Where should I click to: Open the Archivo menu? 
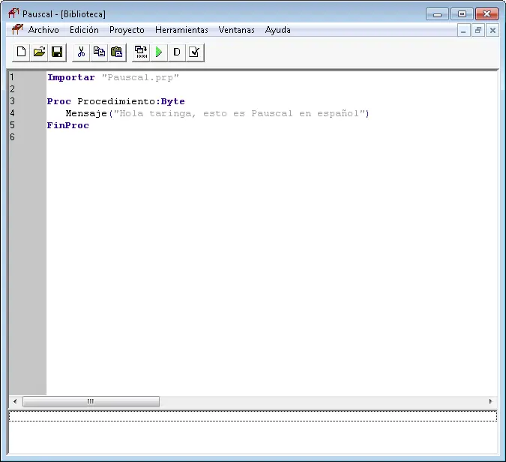[43, 30]
